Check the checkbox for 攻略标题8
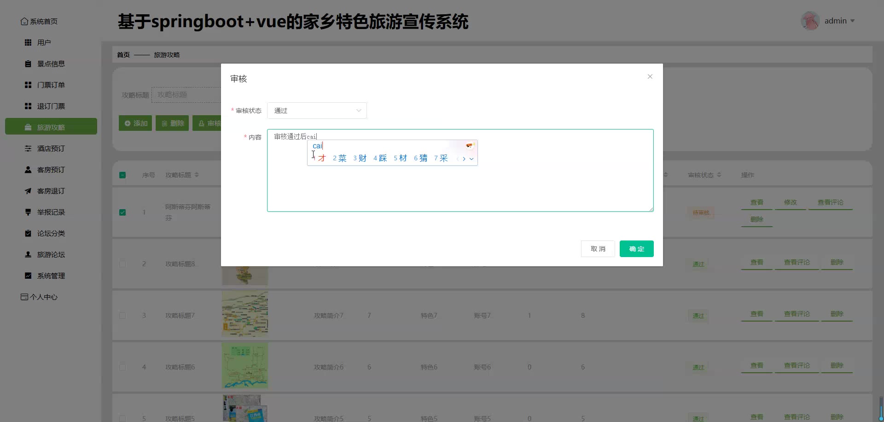Image resolution: width=884 pixels, height=422 pixels. 122,264
